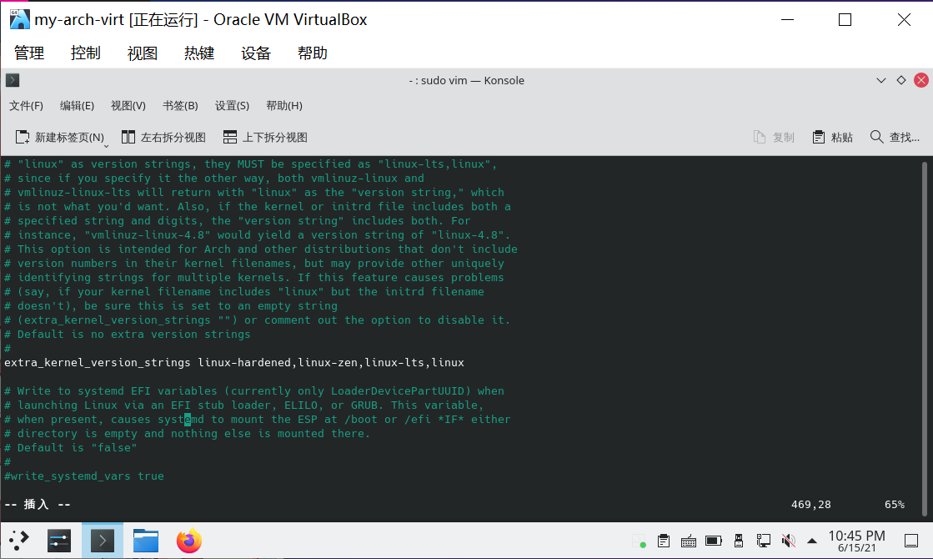933x559 pixels.
Task: Launch Firefox from the taskbar
Action: coord(189,541)
